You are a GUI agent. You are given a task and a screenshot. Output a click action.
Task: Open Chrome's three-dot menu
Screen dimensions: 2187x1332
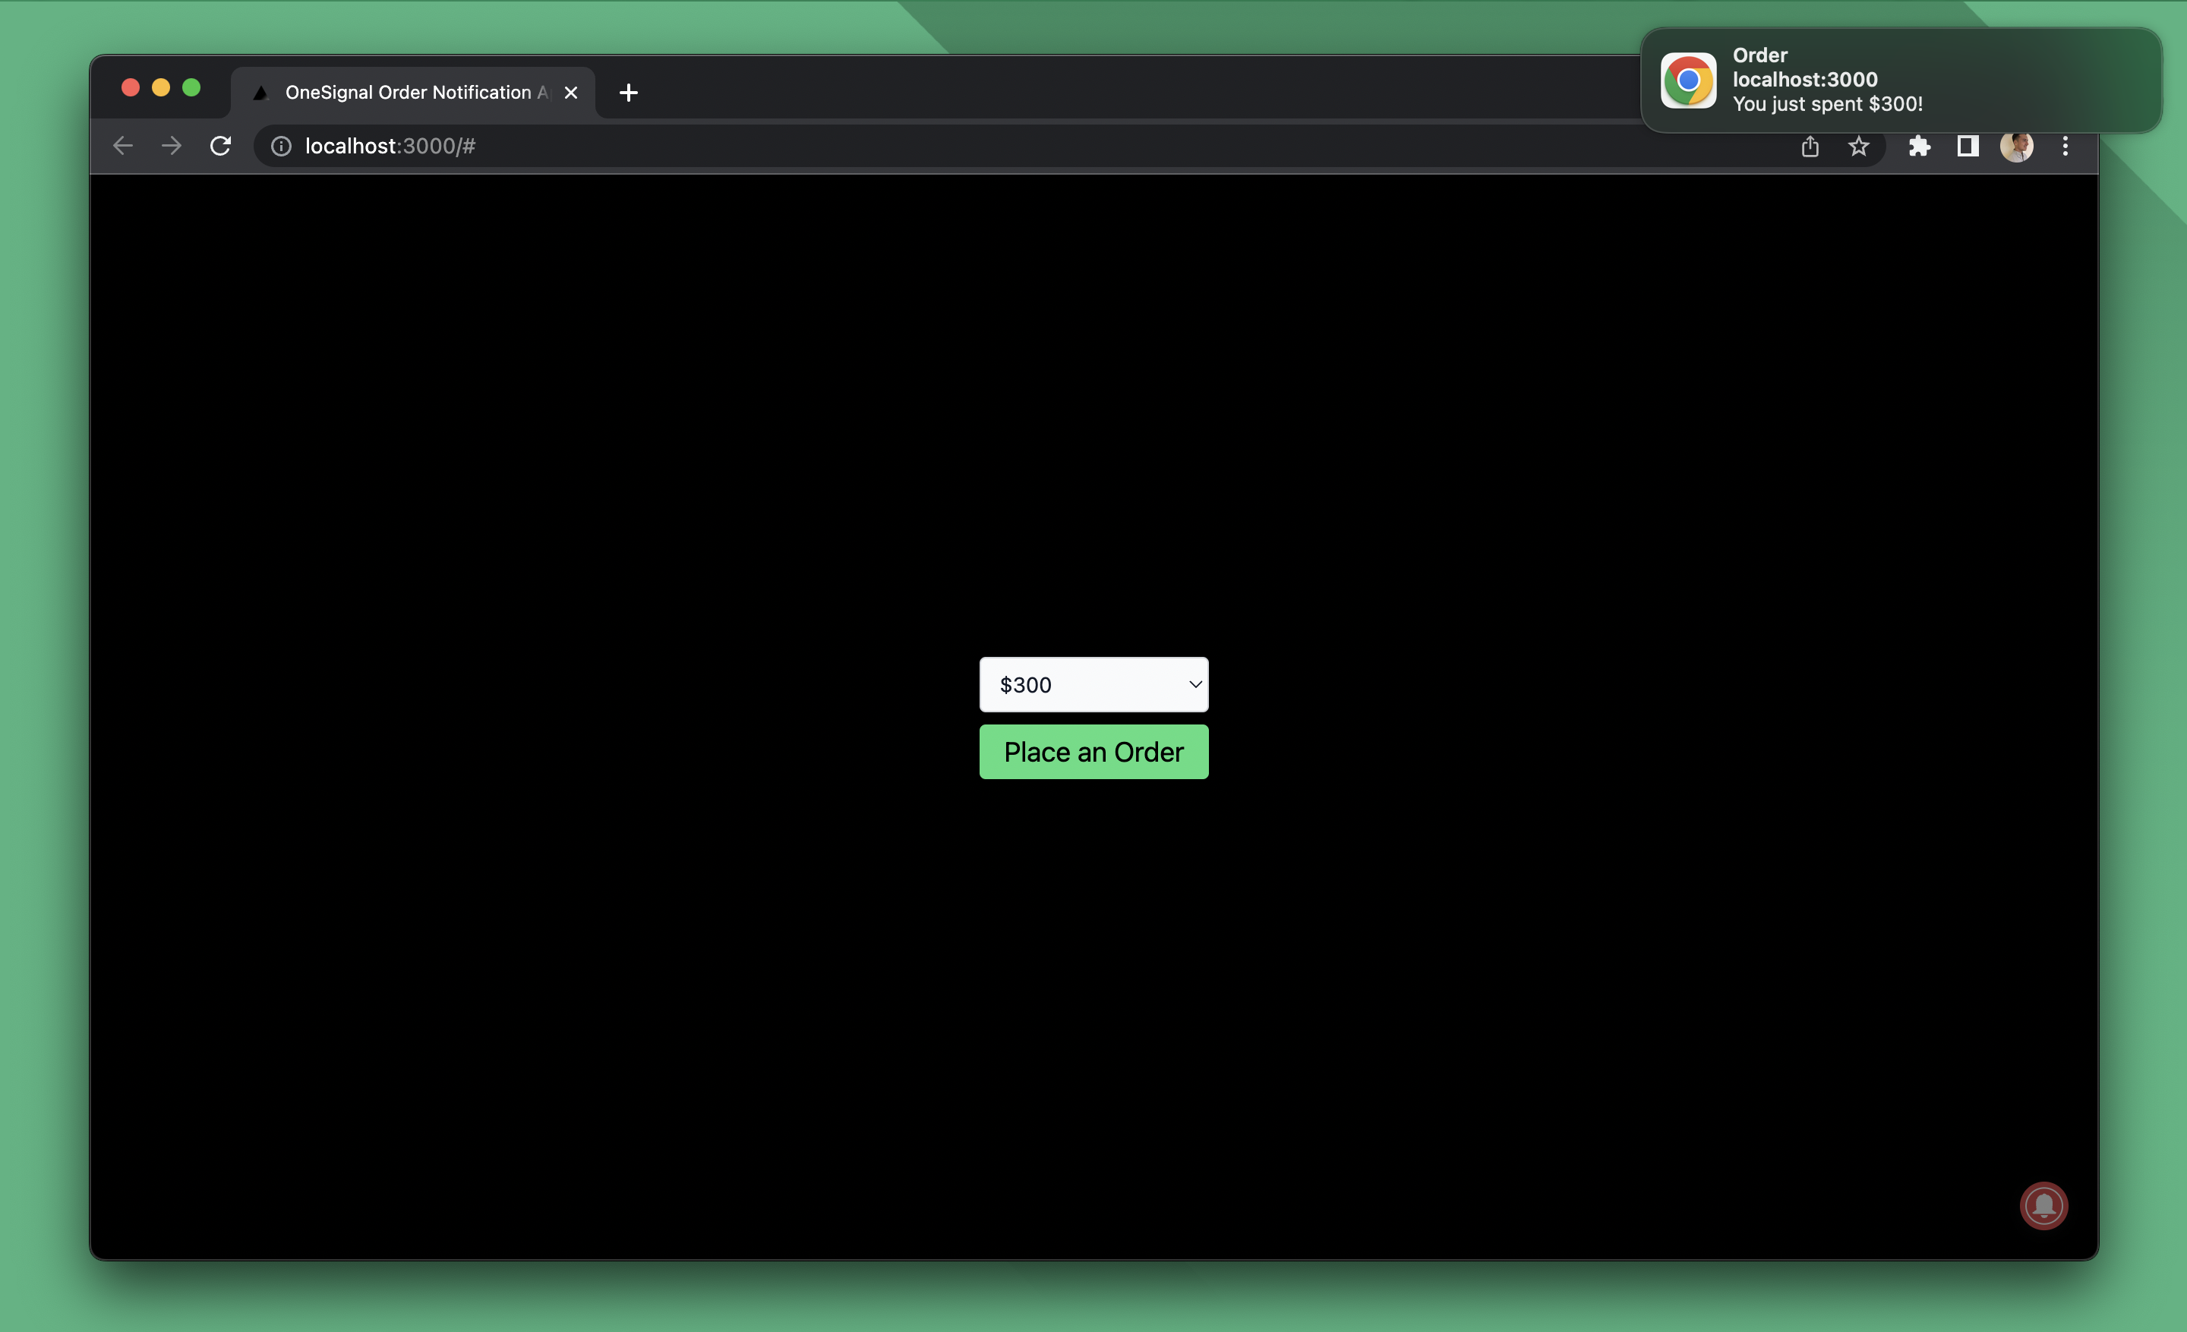click(2065, 147)
